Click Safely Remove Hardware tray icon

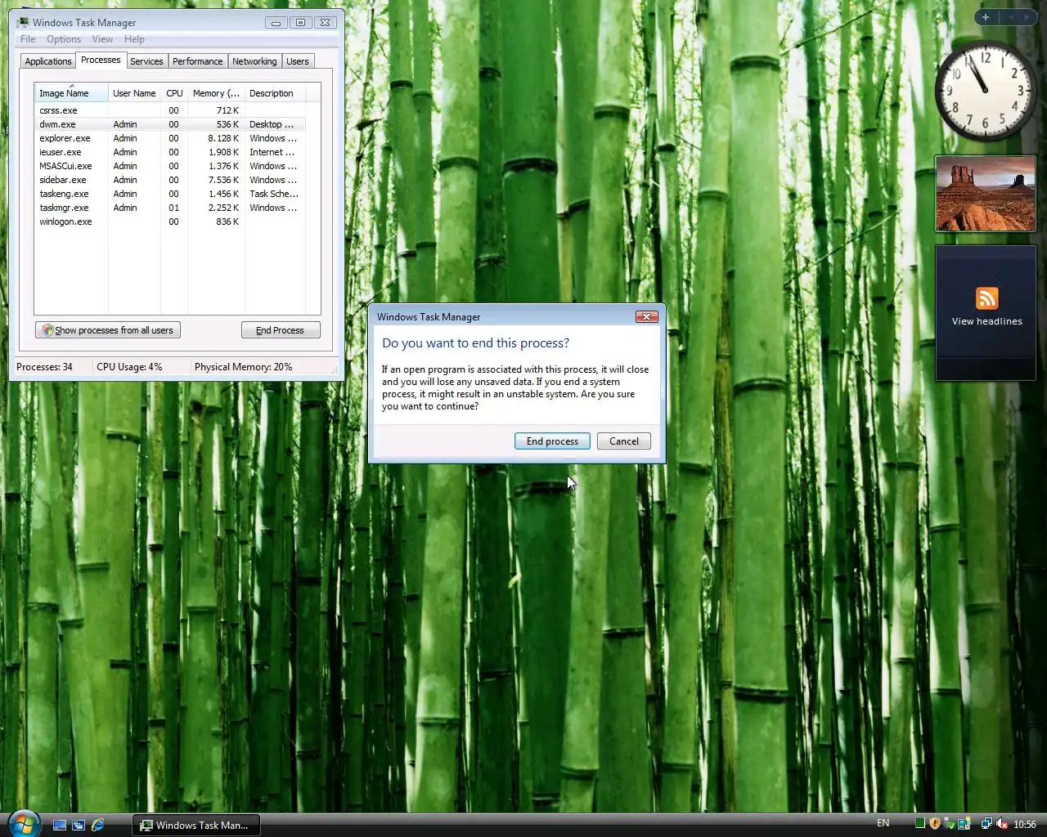pyautogui.click(x=949, y=823)
